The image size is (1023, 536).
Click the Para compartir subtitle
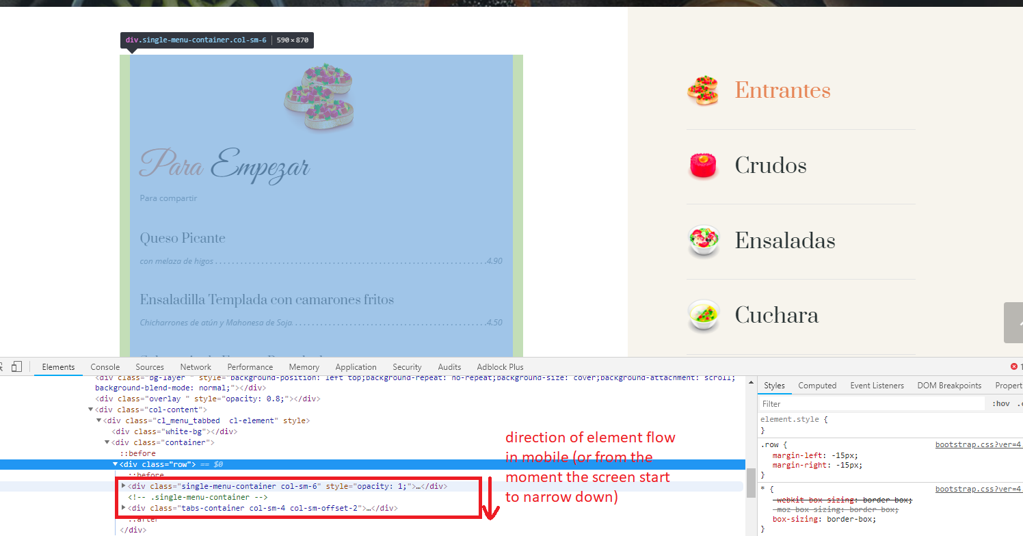168,198
